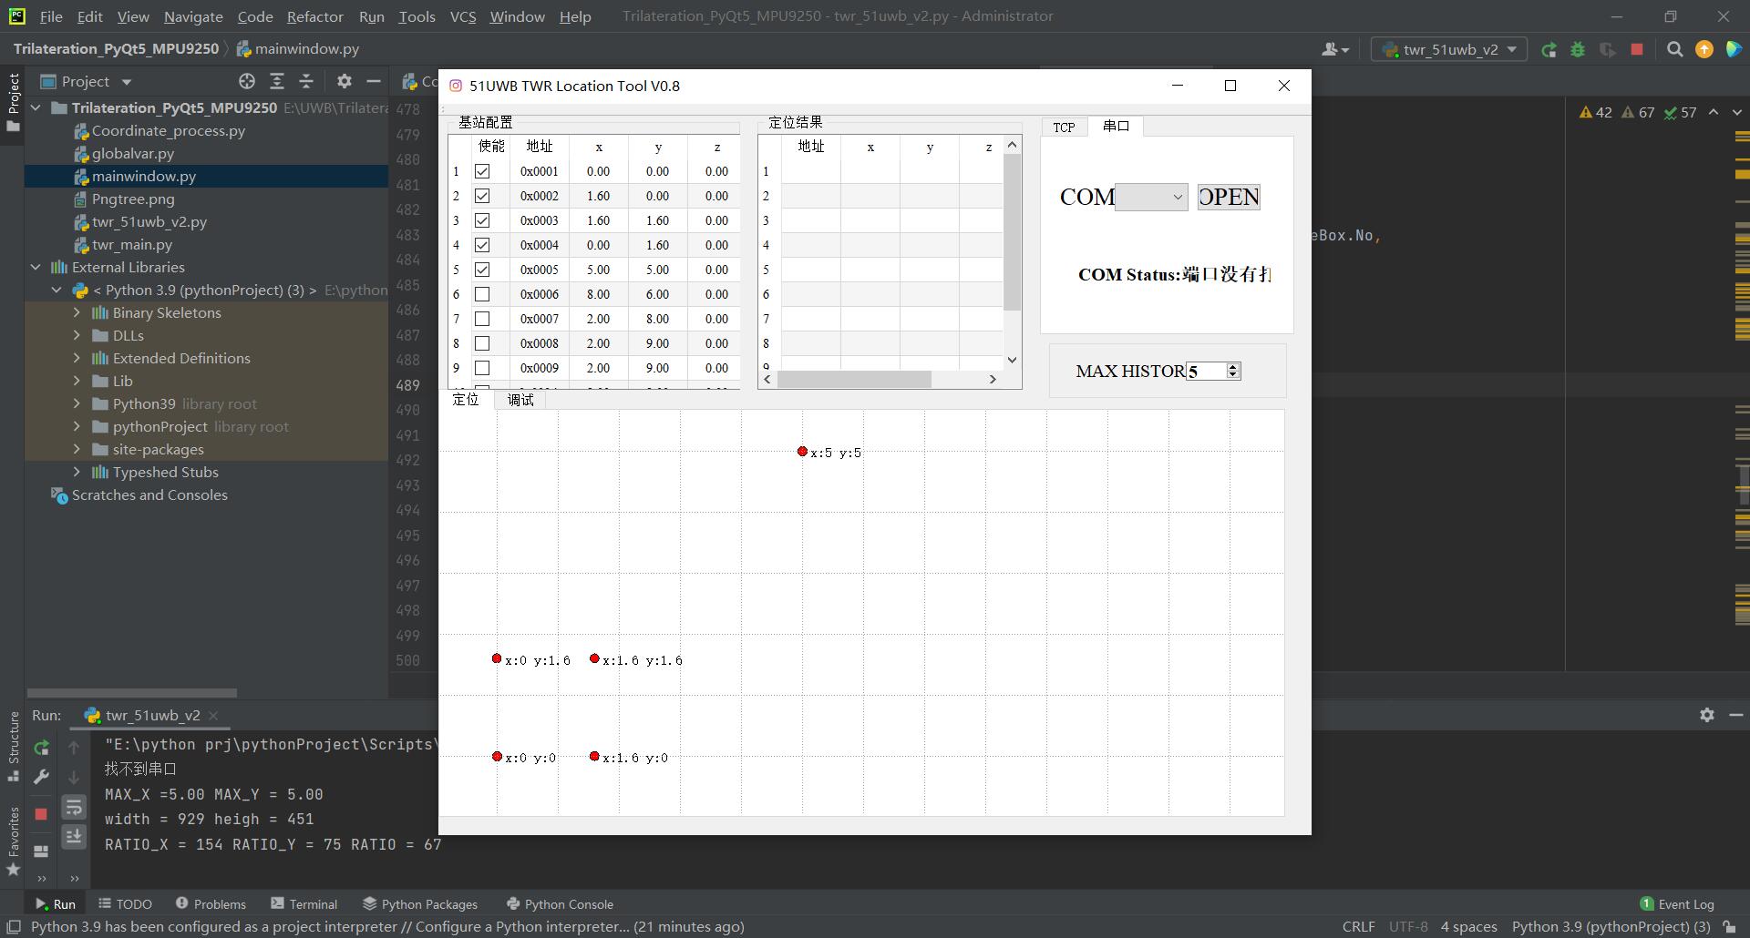The height and width of the screenshot is (938, 1750).
Task: Open the Terminal tool window button
Action: [x=304, y=904]
